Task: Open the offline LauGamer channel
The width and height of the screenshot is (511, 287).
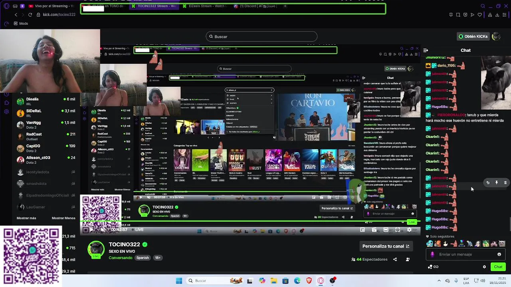Action: (46, 207)
